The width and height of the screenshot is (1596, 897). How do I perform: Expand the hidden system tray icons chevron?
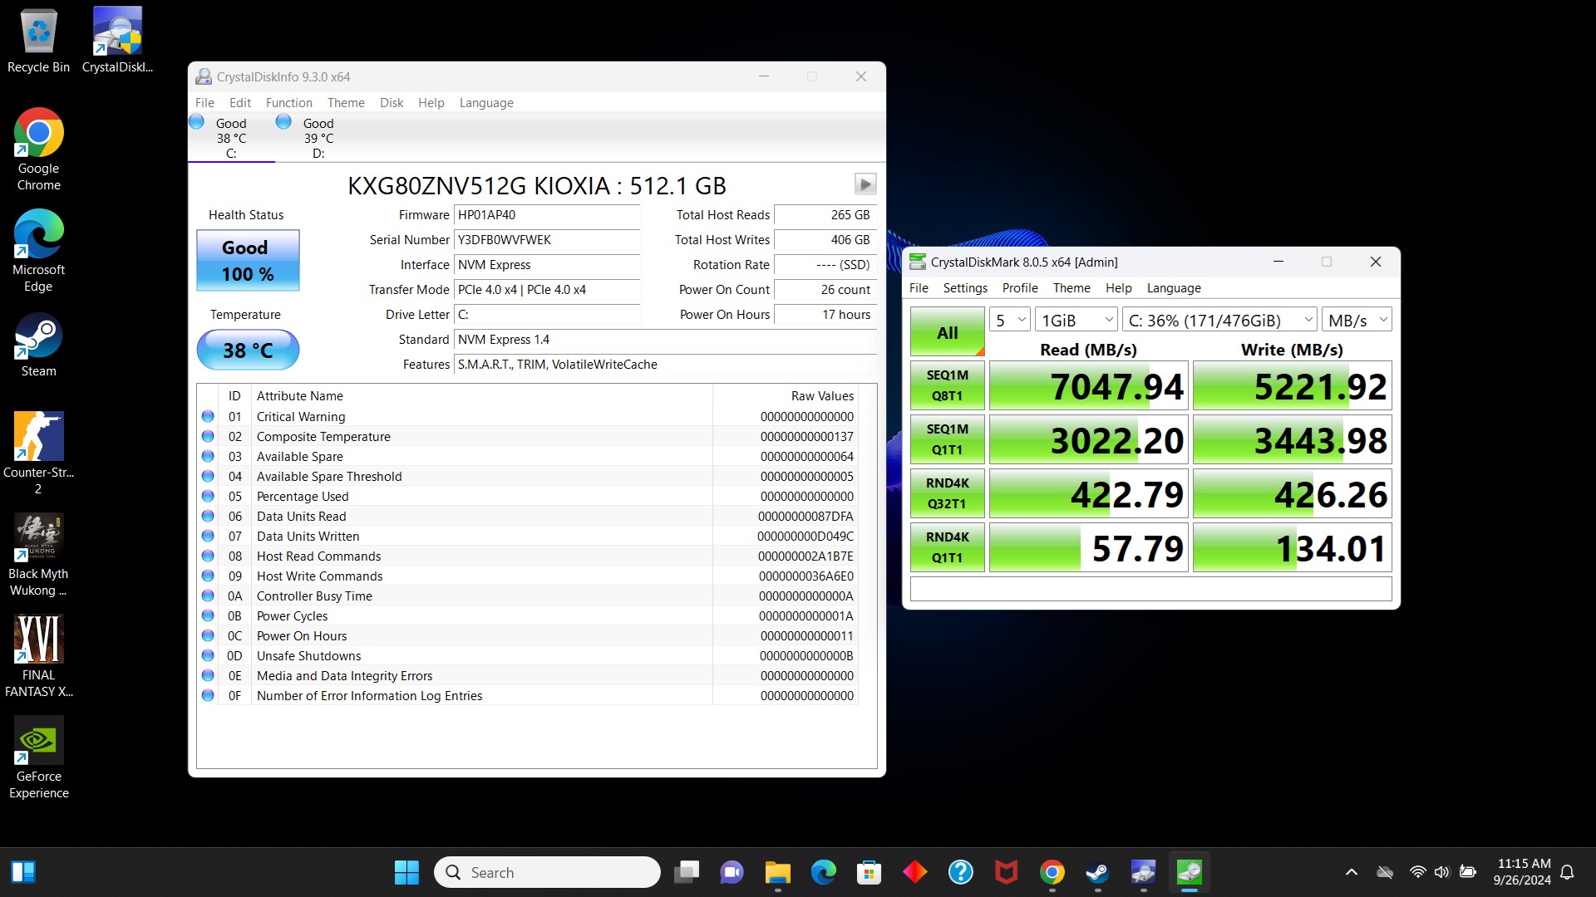(1352, 872)
